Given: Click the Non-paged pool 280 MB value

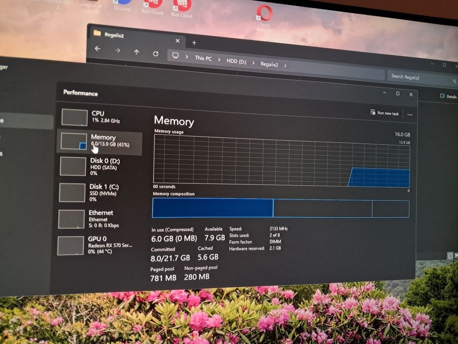Looking at the screenshot, I should tap(196, 277).
